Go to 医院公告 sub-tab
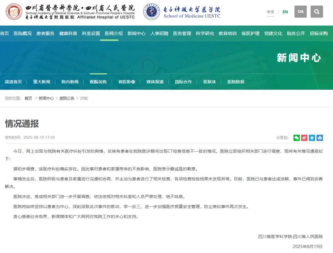The width and height of the screenshot is (333, 253). click(98, 82)
